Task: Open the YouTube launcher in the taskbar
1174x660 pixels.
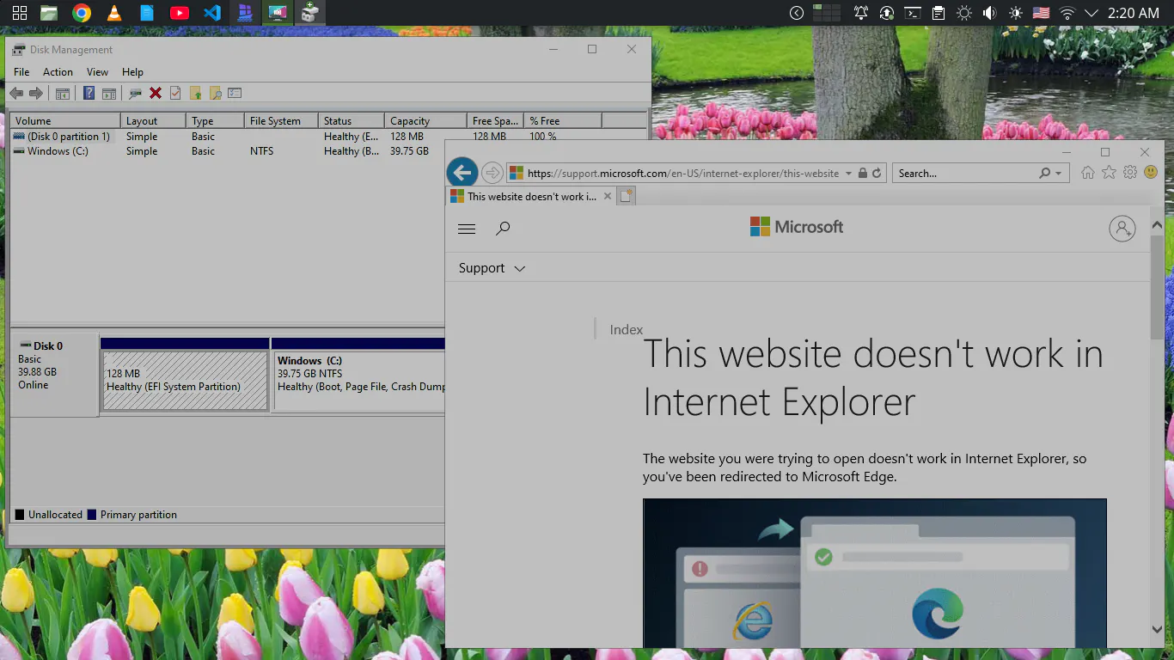Action: tap(180, 13)
